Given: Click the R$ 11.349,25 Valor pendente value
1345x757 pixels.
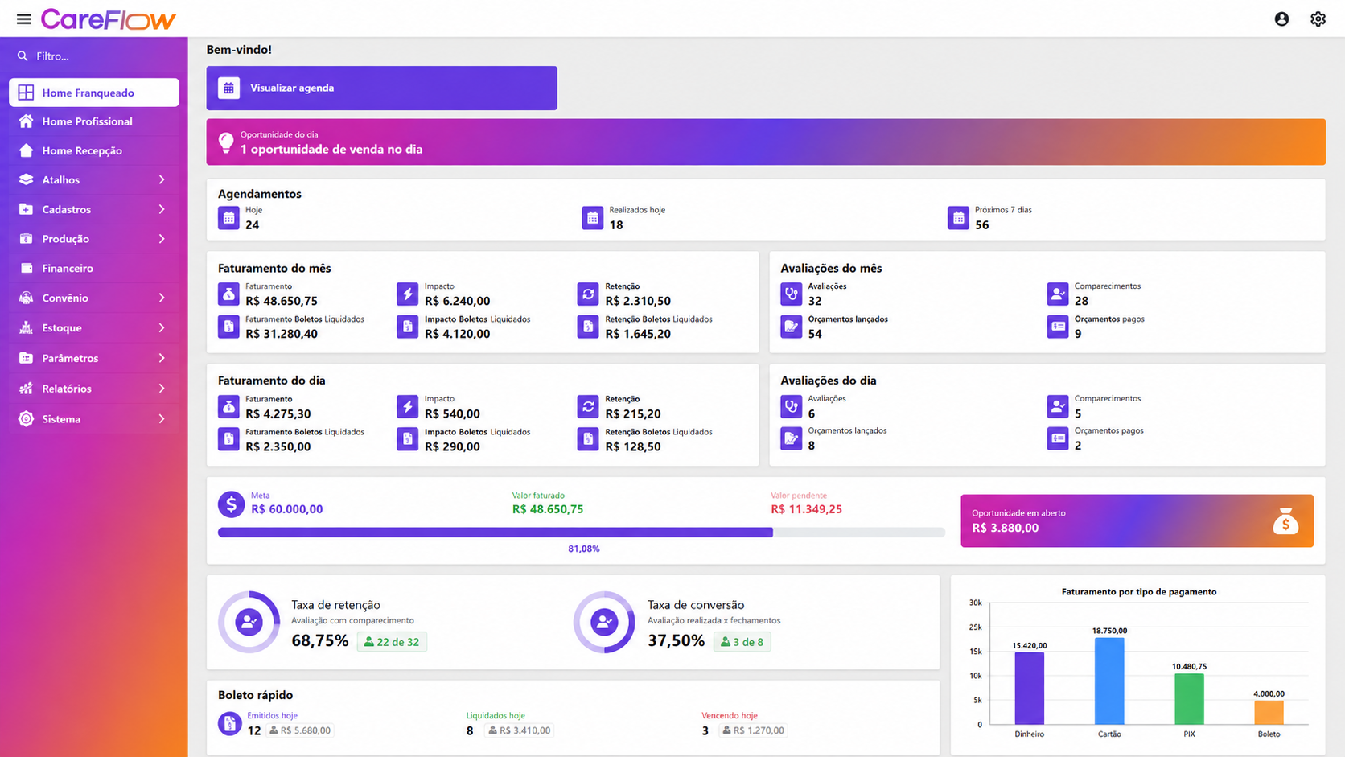Looking at the screenshot, I should click(806, 509).
